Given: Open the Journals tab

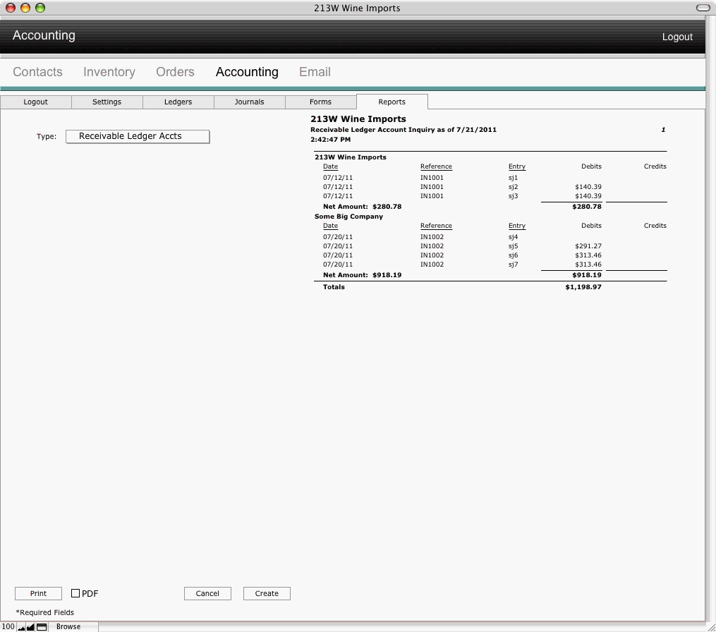Looking at the screenshot, I should (249, 102).
